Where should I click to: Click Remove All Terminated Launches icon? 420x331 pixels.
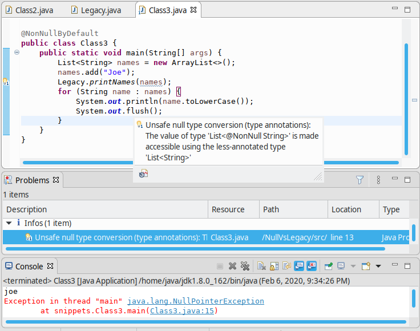pos(245,266)
